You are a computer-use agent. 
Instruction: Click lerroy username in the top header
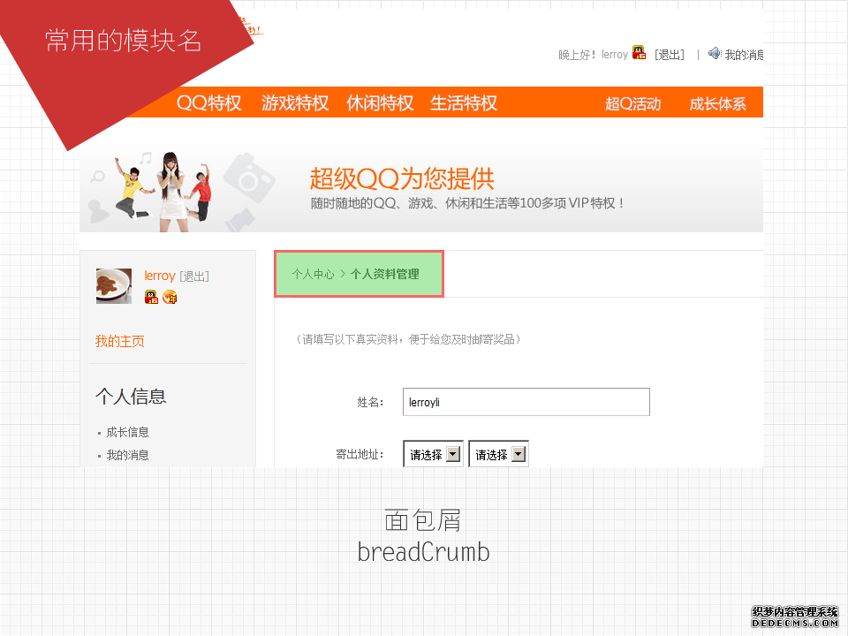pos(615,55)
